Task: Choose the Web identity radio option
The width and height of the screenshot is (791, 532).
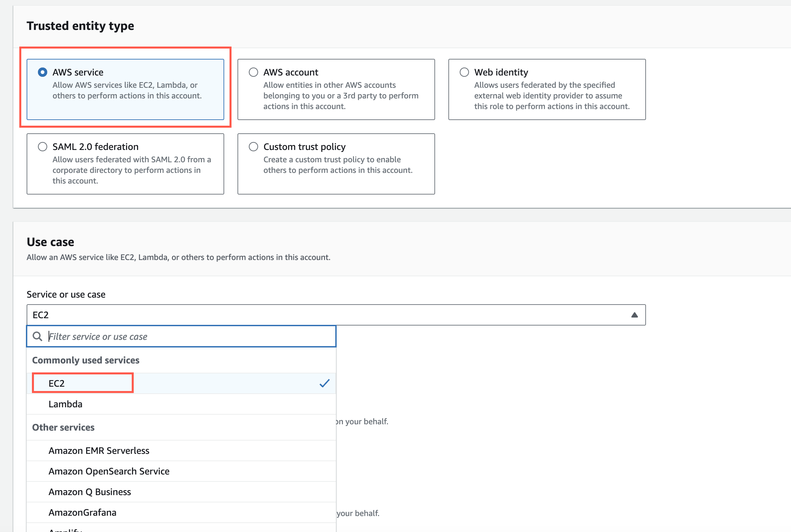Action: click(x=464, y=72)
